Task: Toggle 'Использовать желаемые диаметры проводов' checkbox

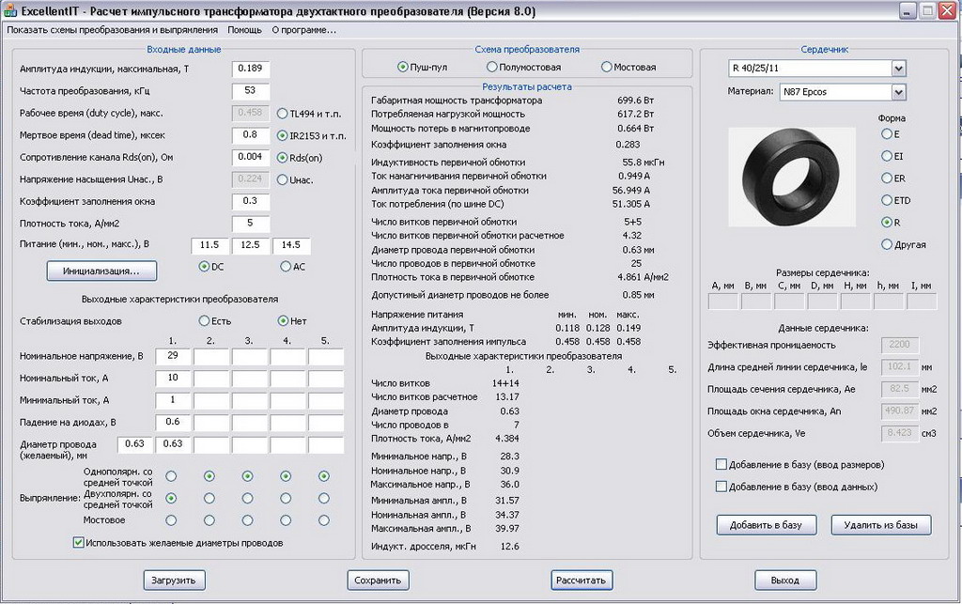Action: point(79,542)
